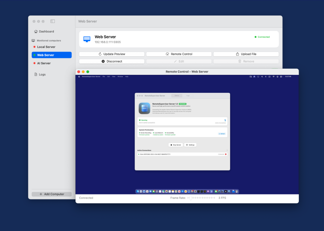Viewport: 324px width, 231px height.
Task: Open Mail in the remote dock
Action: (151, 192)
